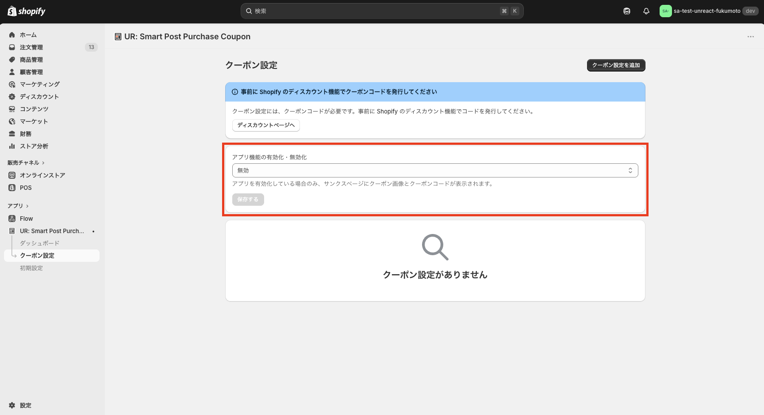This screenshot has height=415, width=764.
Task: Click the 保存する button
Action: click(x=248, y=200)
